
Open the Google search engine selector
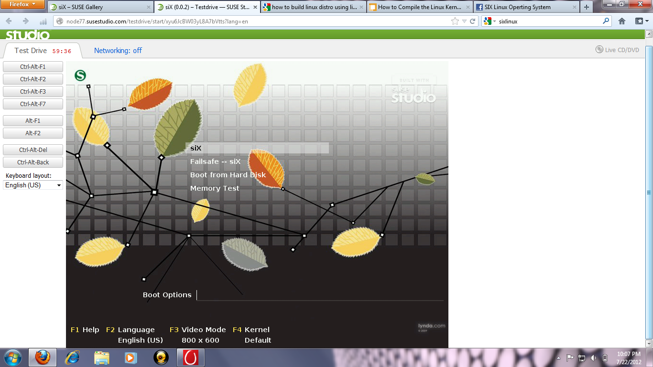[x=489, y=22]
